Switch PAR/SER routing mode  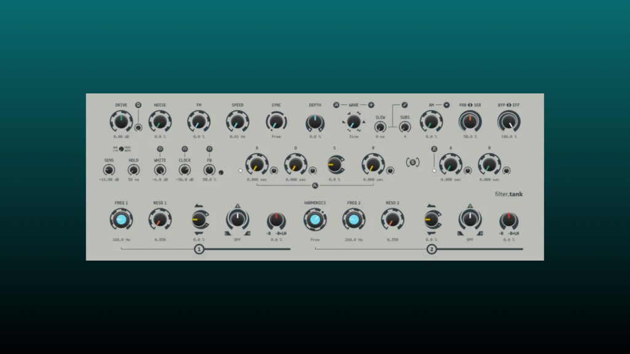tap(469, 104)
